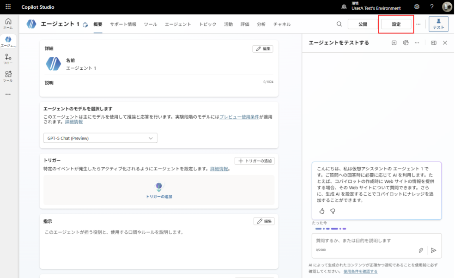Switch to the チャネル tab
The height and width of the screenshot is (278, 473).
[282, 24]
